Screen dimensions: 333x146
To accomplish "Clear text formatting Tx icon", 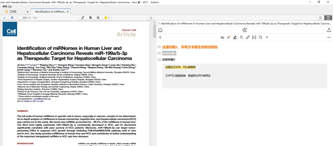I will pyautogui.click(x=241, y=37).
